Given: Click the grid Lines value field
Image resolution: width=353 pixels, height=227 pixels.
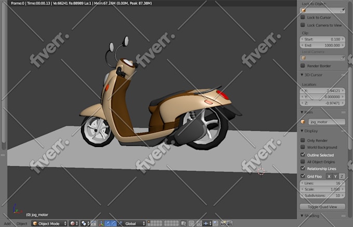Looking at the screenshot, I should point(322,183).
